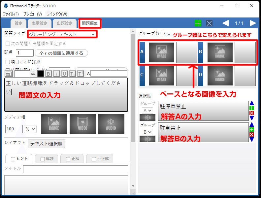Viewport: 261px width, 198px height.
Task: Check the ヒント checkbox
Action: (x=13, y=159)
